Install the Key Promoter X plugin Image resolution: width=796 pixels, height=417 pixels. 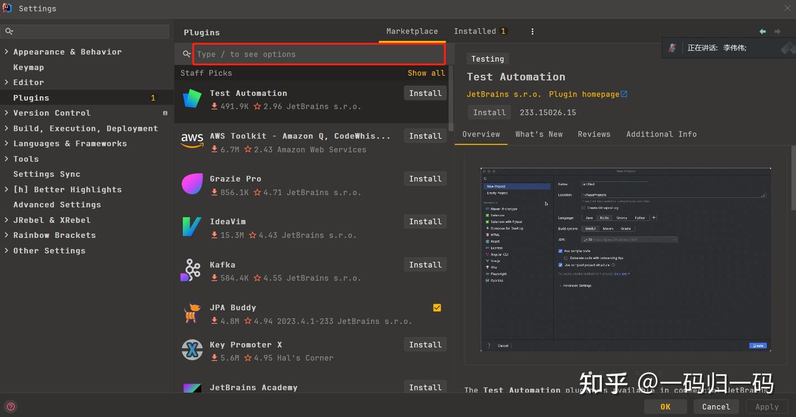click(x=425, y=345)
